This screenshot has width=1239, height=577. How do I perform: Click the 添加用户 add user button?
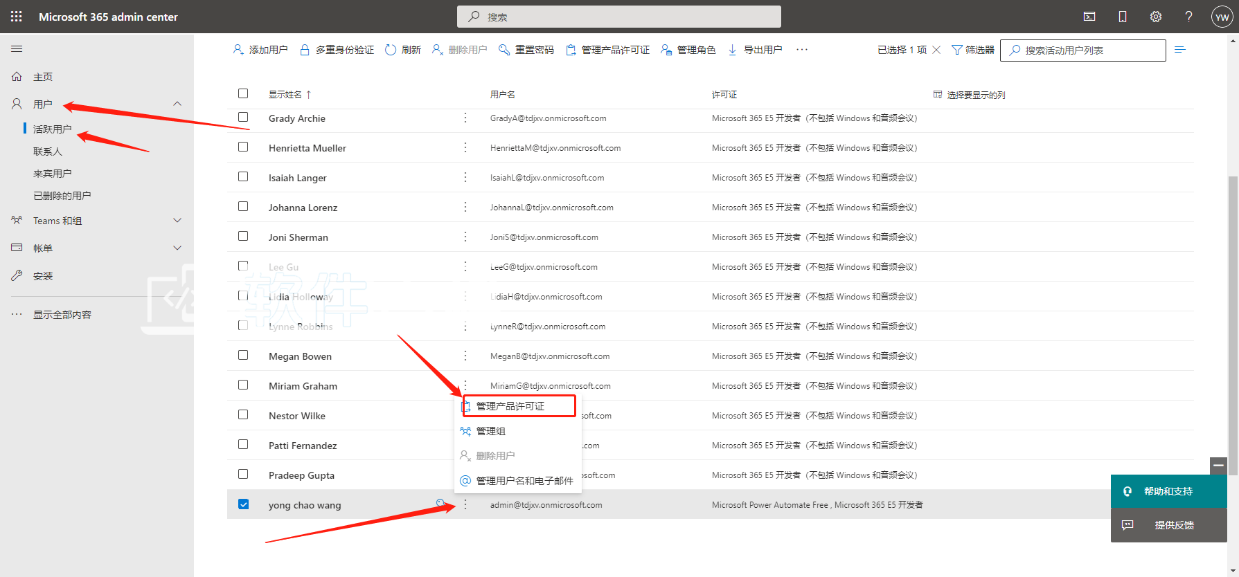260,50
